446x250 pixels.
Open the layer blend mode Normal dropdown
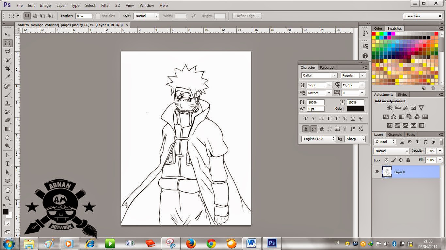tap(391, 151)
